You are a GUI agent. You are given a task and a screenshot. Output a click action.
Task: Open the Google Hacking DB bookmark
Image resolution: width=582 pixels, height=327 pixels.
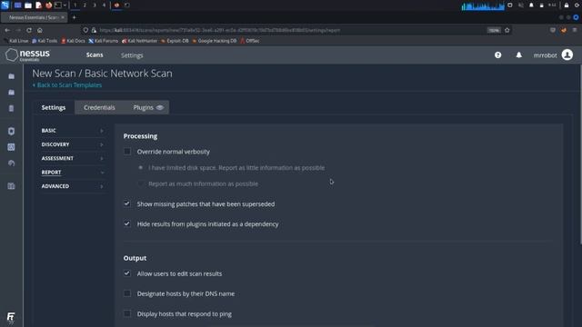[x=215, y=41]
